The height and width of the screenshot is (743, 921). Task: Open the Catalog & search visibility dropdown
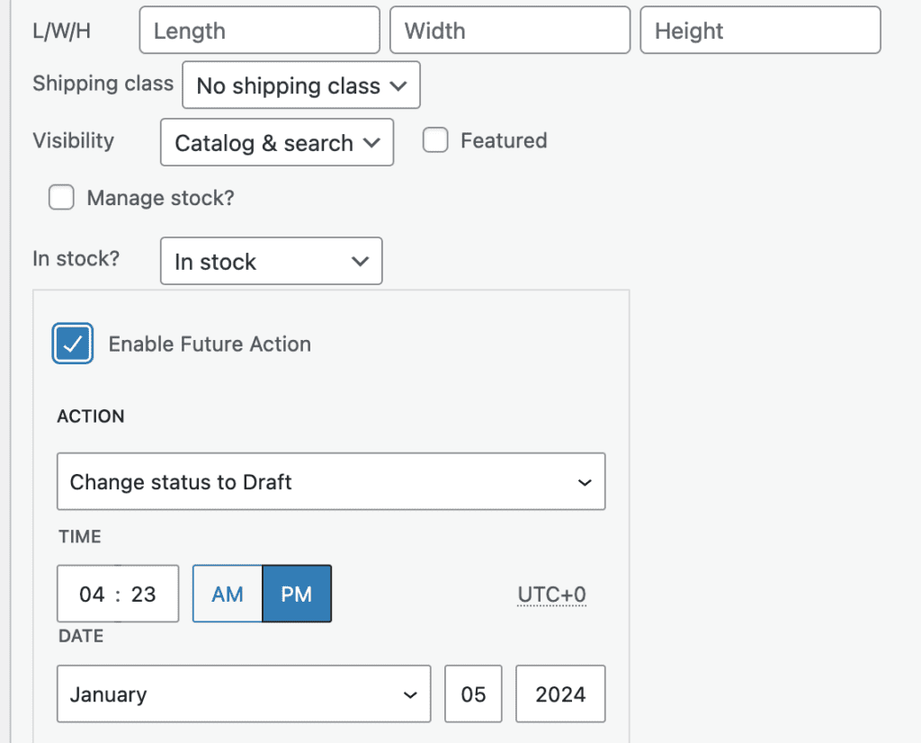(276, 142)
